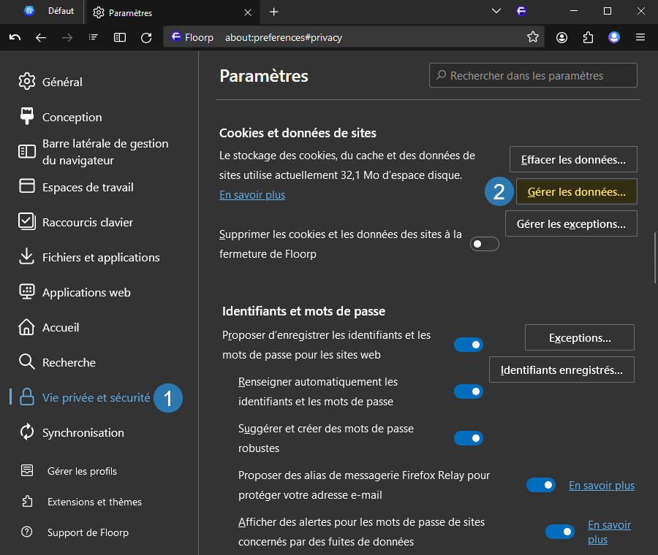Open the extensions puzzle icon

(588, 38)
